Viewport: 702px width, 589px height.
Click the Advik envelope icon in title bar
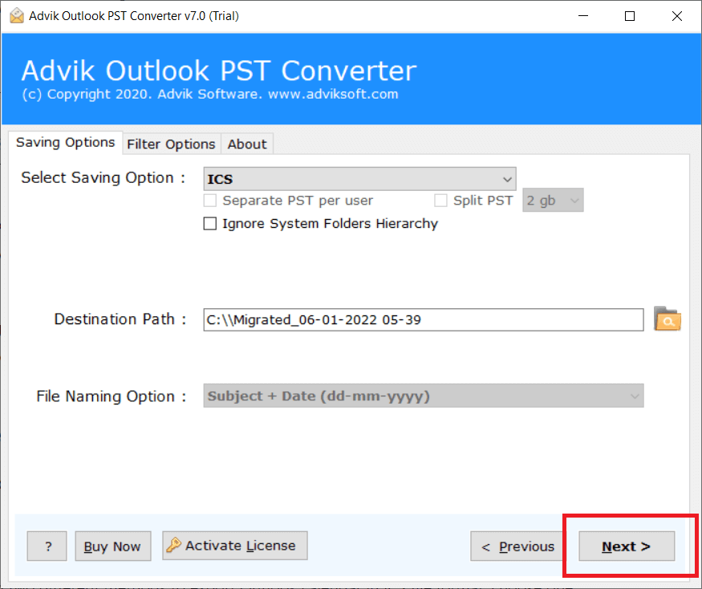(17, 16)
